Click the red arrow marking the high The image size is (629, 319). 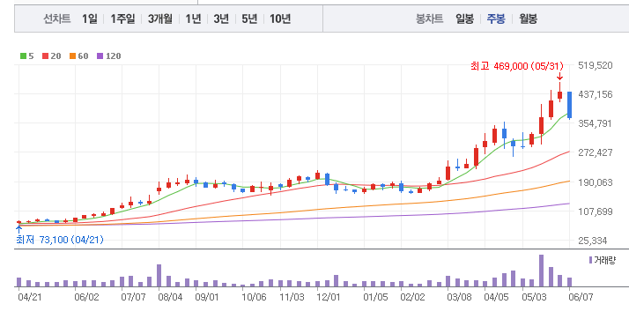coord(560,77)
